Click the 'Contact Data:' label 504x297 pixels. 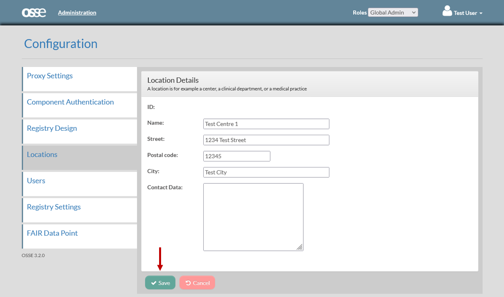pos(165,187)
